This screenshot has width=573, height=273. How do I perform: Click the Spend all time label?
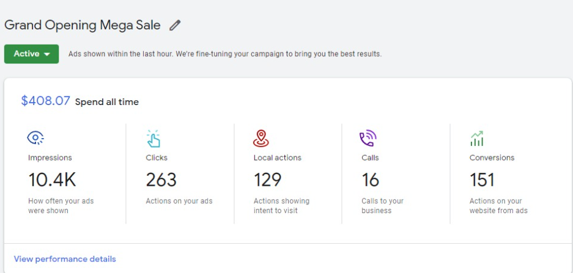(x=106, y=102)
